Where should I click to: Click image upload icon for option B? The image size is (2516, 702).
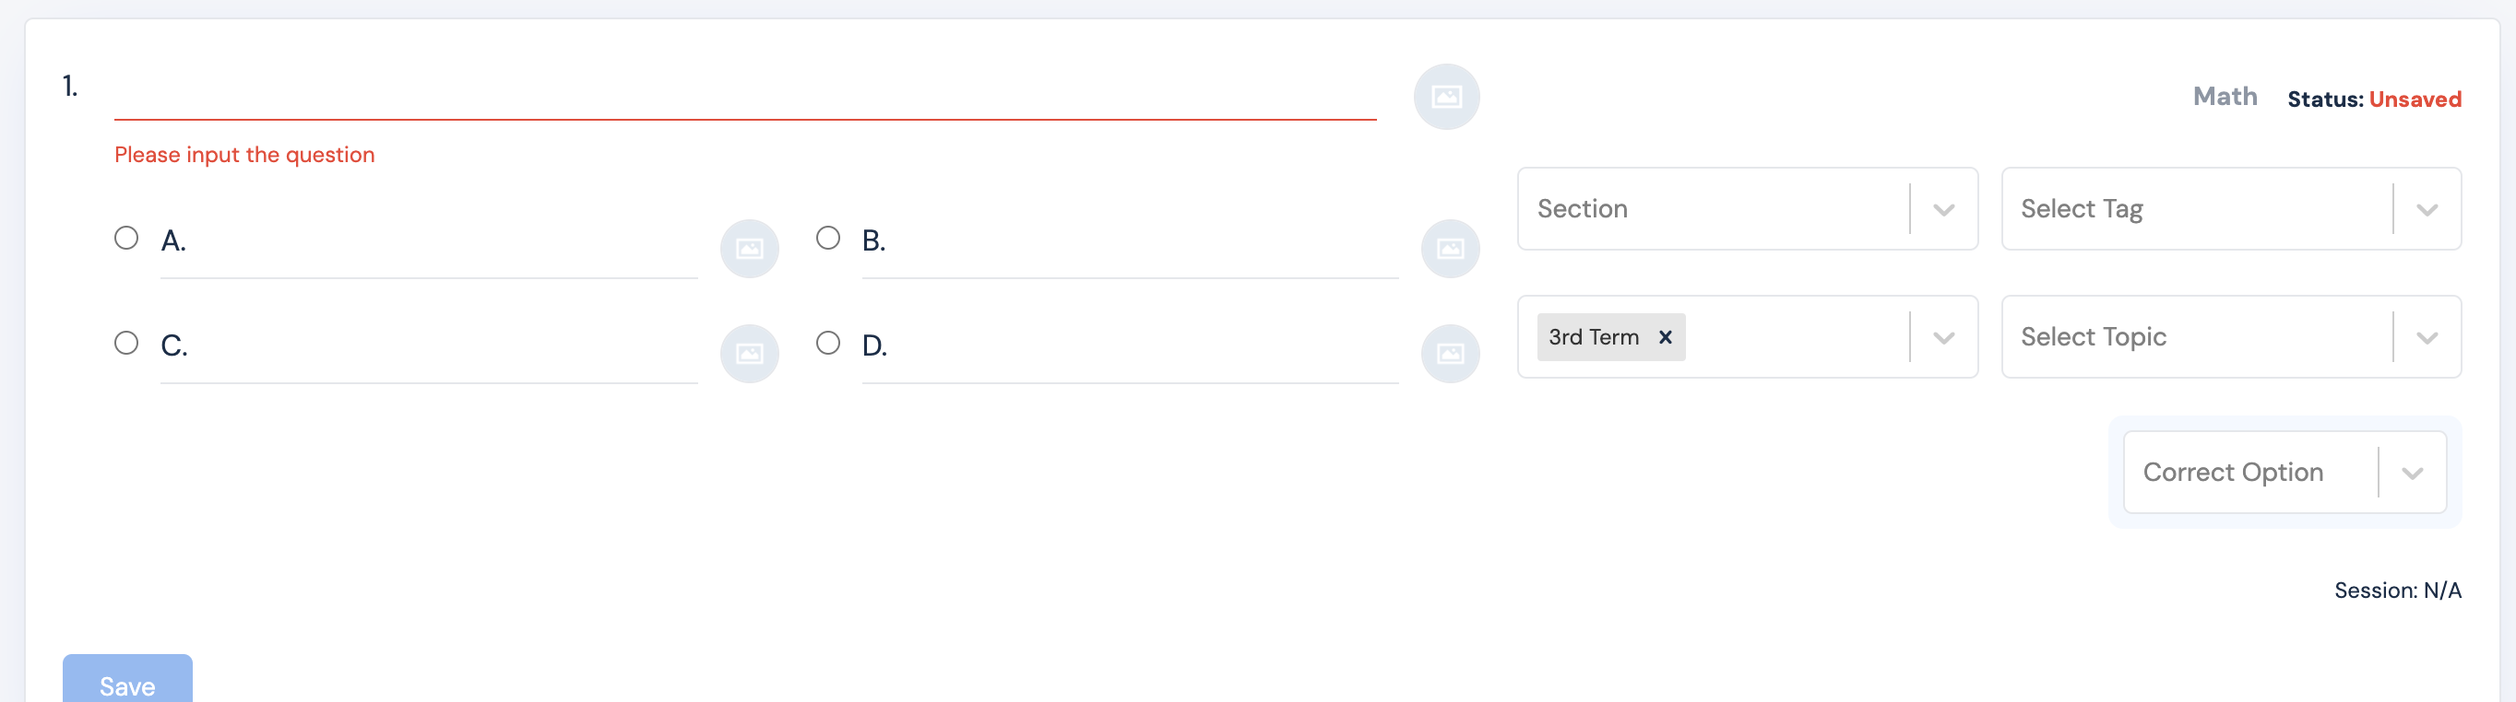(x=1451, y=249)
